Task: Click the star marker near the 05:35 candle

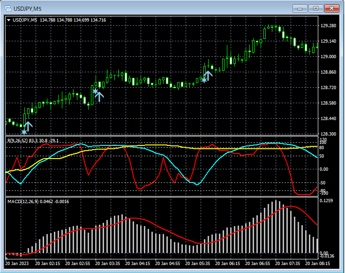Action: click(x=204, y=80)
